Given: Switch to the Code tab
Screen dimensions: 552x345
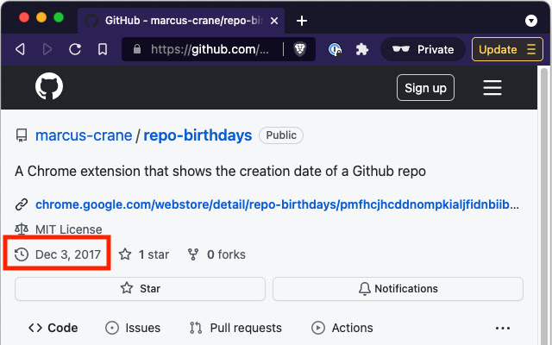Looking at the screenshot, I should (x=53, y=328).
